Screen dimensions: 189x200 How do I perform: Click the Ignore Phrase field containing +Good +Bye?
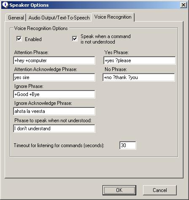tap(54, 94)
